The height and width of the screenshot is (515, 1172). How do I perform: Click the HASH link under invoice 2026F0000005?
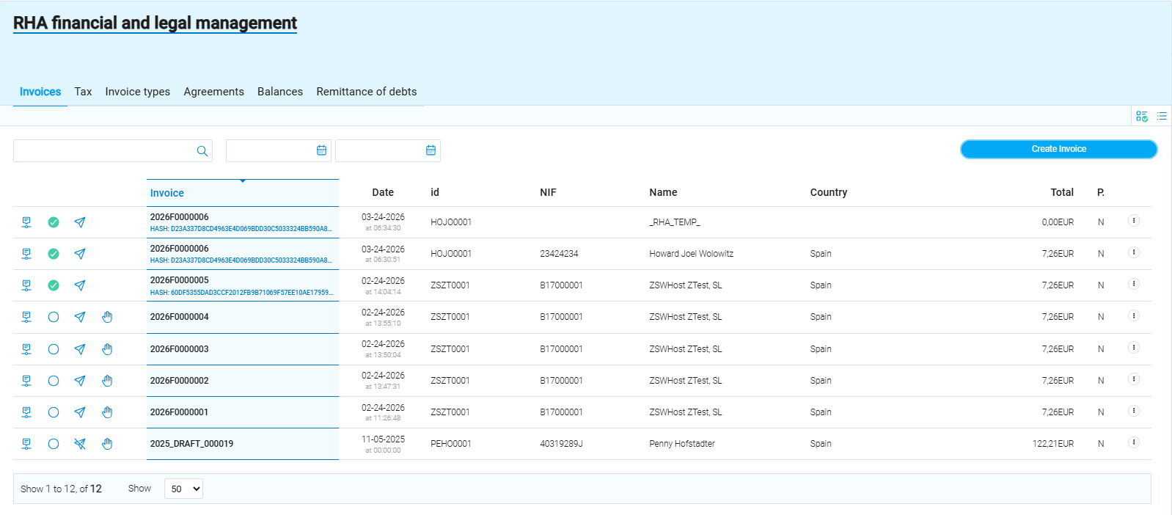click(x=241, y=293)
